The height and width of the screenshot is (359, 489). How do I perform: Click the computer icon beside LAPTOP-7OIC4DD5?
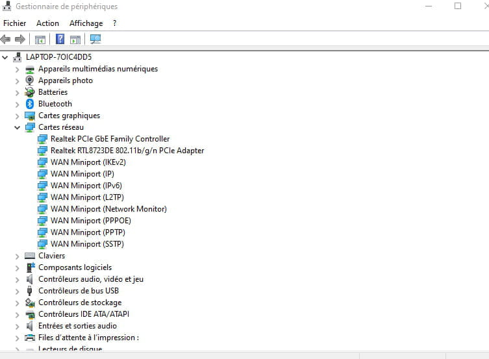pyautogui.click(x=18, y=57)
